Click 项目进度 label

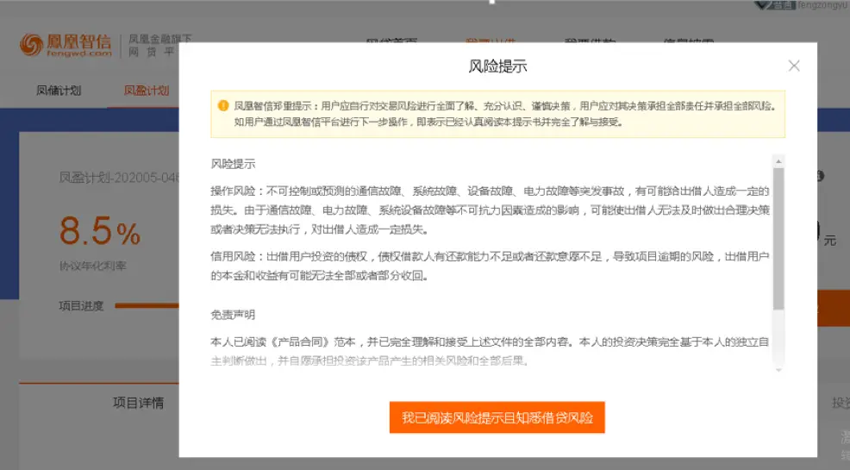(81, 306)
